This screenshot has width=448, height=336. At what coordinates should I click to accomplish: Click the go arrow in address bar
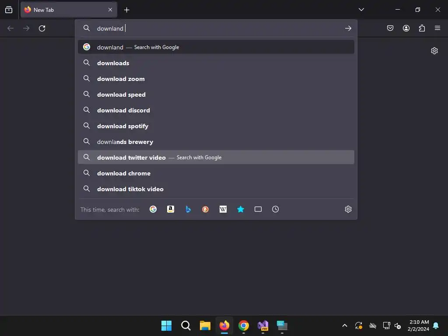[348, 28]
